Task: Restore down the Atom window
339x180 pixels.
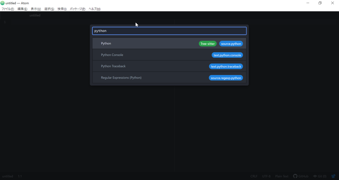Action: (320, 3)
